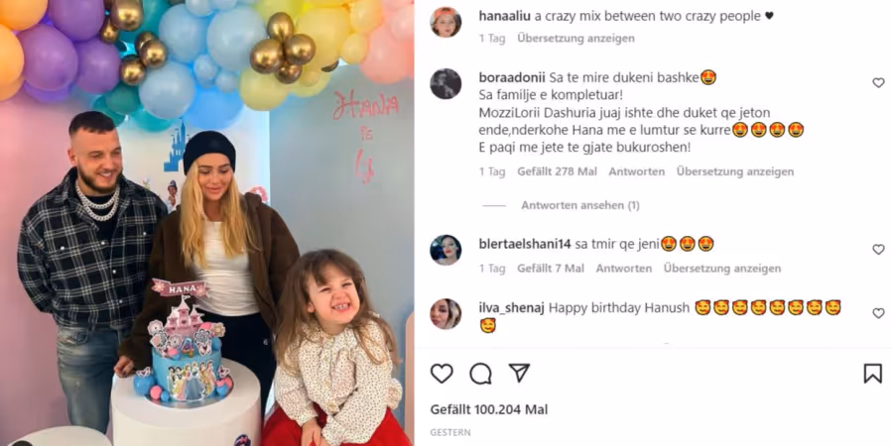
Task: Open ilva_shenaj's avatar
Action: pyautogui.click(x=446, y=314)
